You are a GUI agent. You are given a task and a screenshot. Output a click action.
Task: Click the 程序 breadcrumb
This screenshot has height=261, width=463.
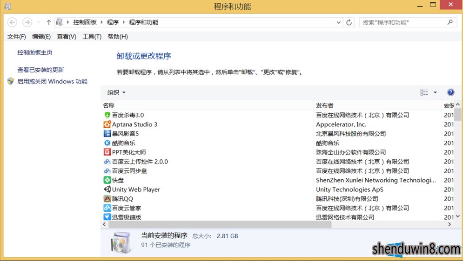113,22
